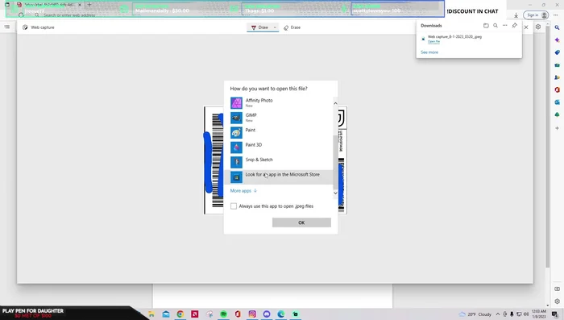
Task: Open the sidebar Shopping tag icon
Action: click(x=558, y=52)
